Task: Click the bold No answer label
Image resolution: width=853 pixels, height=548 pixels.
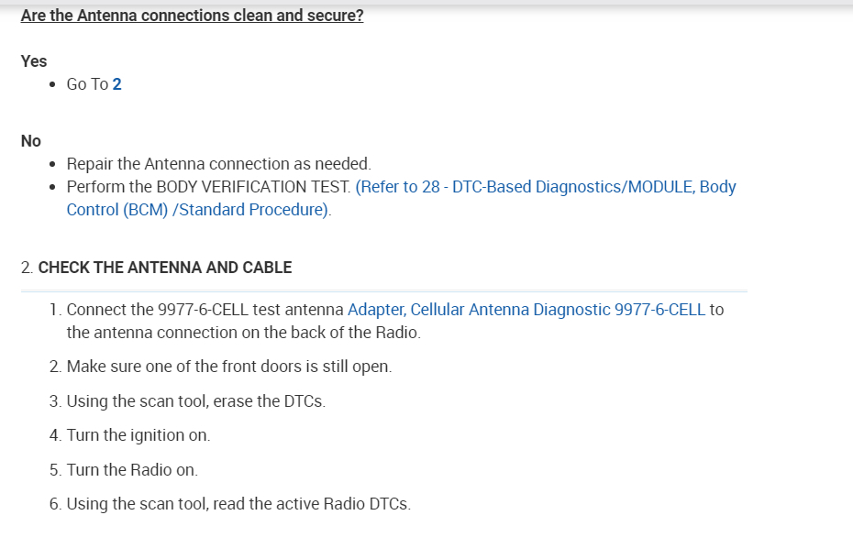Action: click(x=31, y=141)
